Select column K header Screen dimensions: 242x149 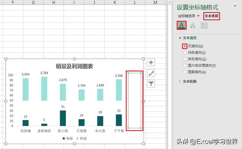[115, 2]
